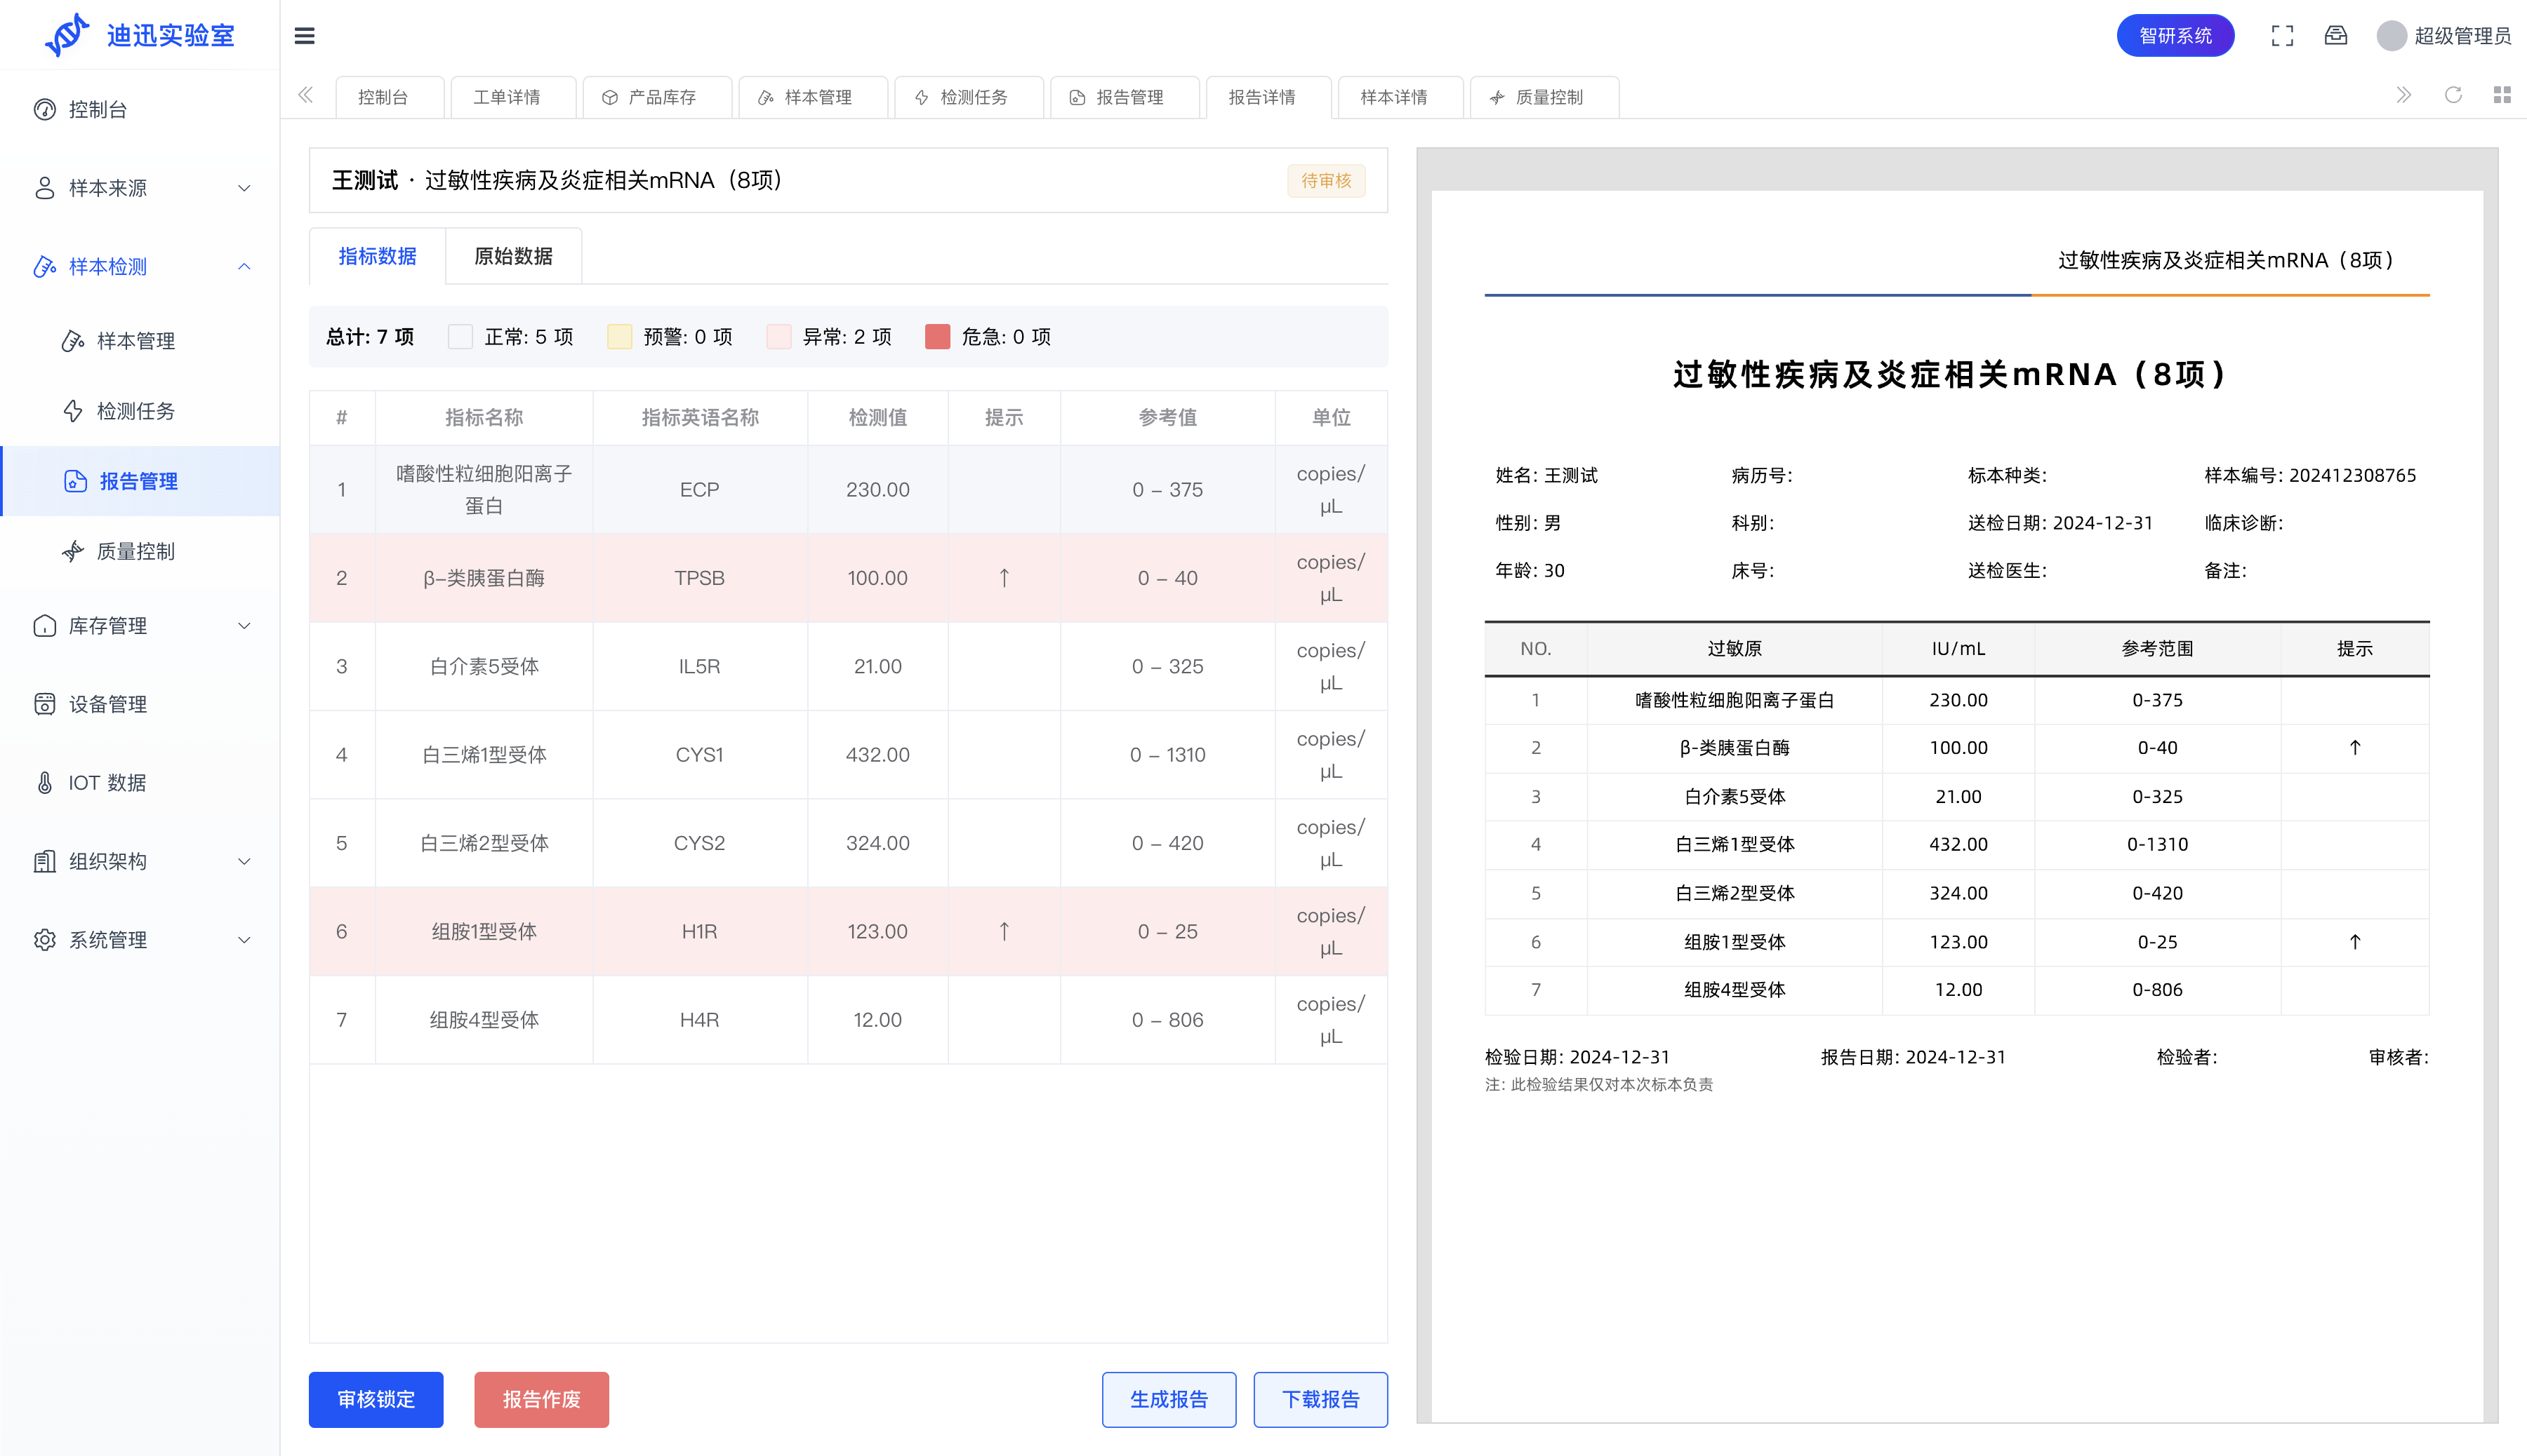The height and width of the screenshot is (1456, 2527).
Task: Click the 智研系统 button
Action: tap(2176, 36)
